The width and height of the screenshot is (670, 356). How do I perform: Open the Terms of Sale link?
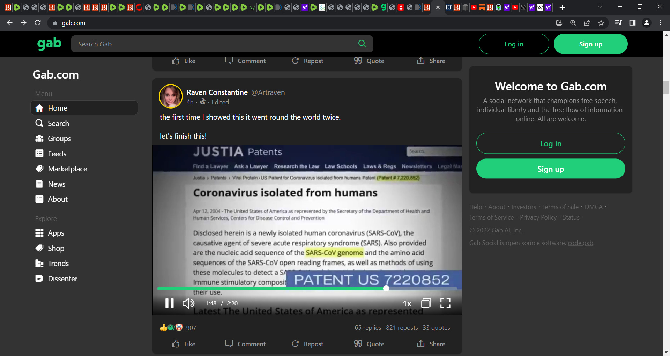(560, 207)
